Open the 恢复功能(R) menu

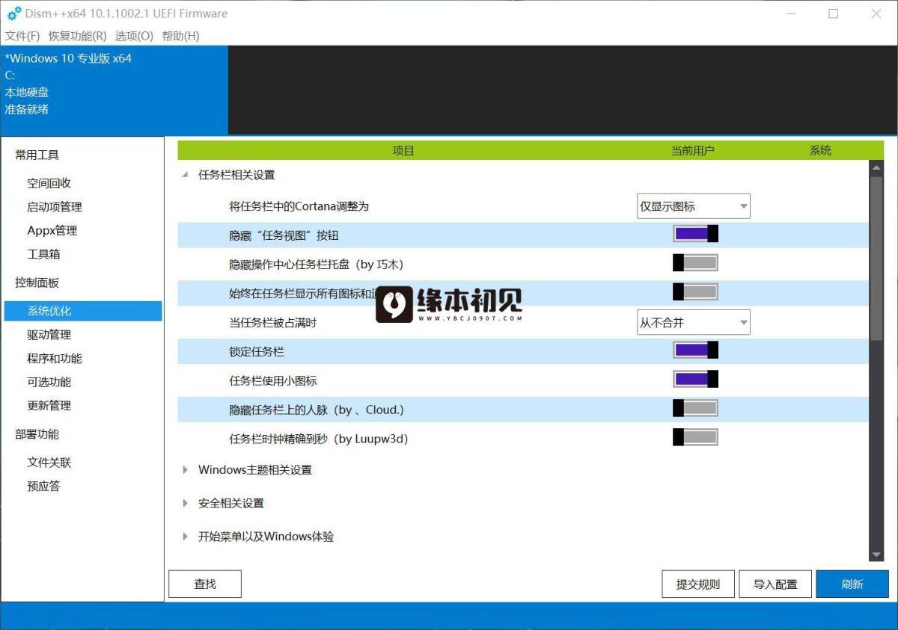[x=77, y=36]
